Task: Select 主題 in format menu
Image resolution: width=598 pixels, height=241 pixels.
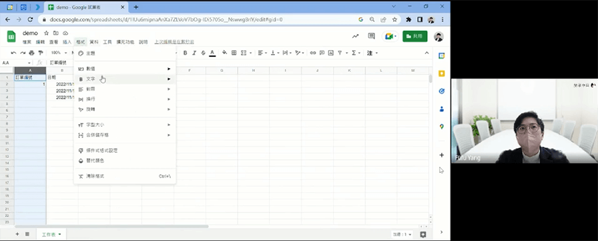Action: coord(124,53)
